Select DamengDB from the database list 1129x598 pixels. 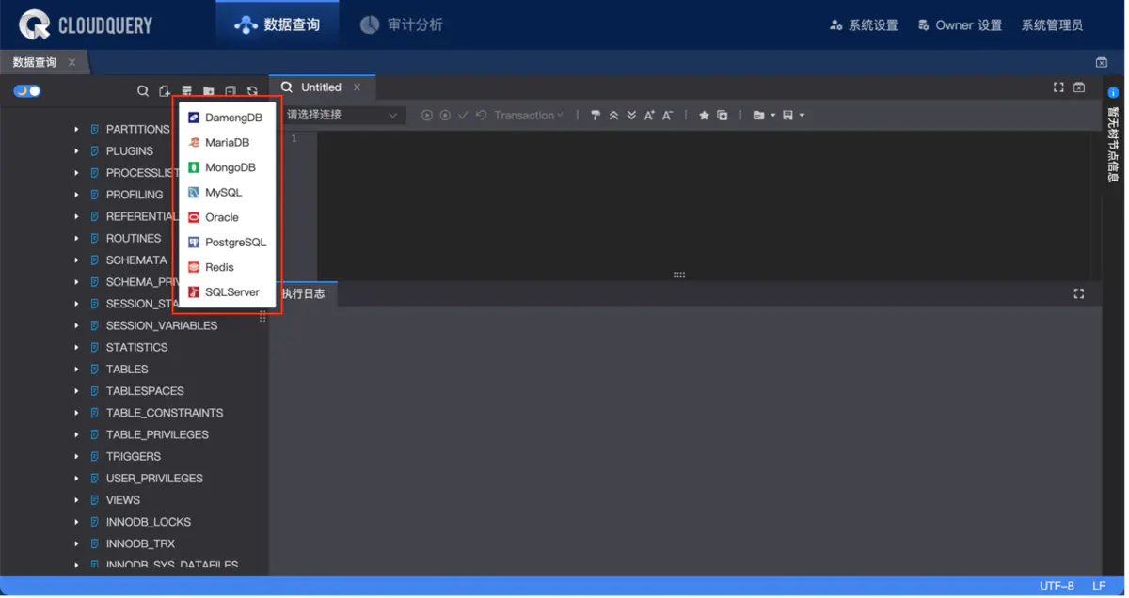point(227,118)
